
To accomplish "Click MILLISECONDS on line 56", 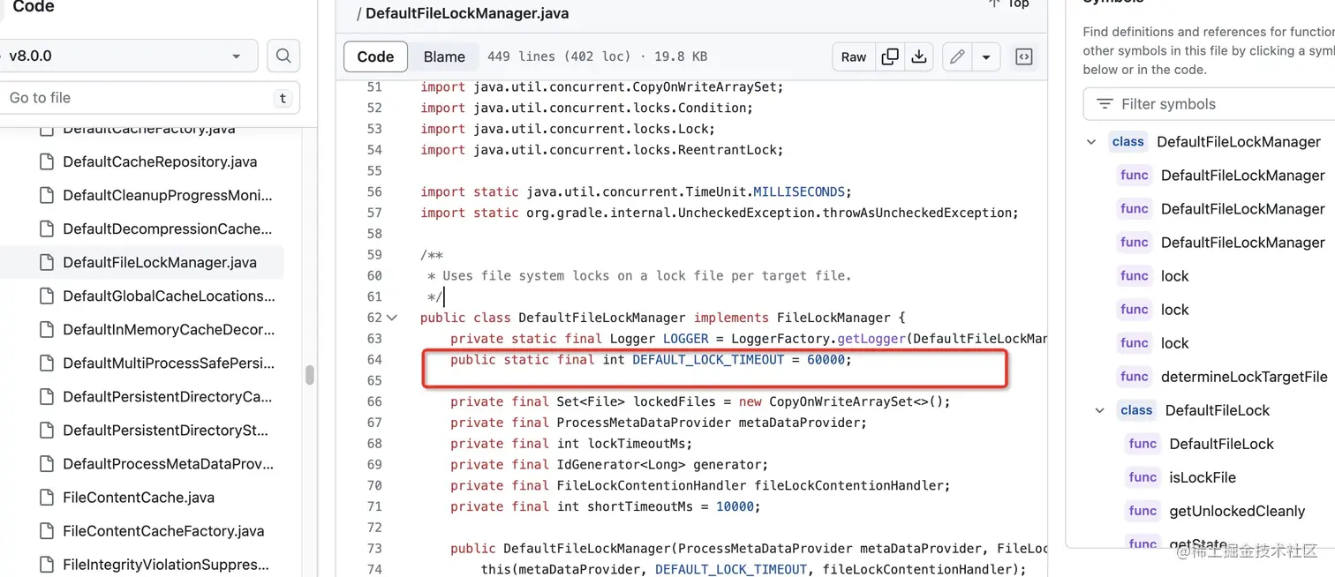I will (798, 191).
